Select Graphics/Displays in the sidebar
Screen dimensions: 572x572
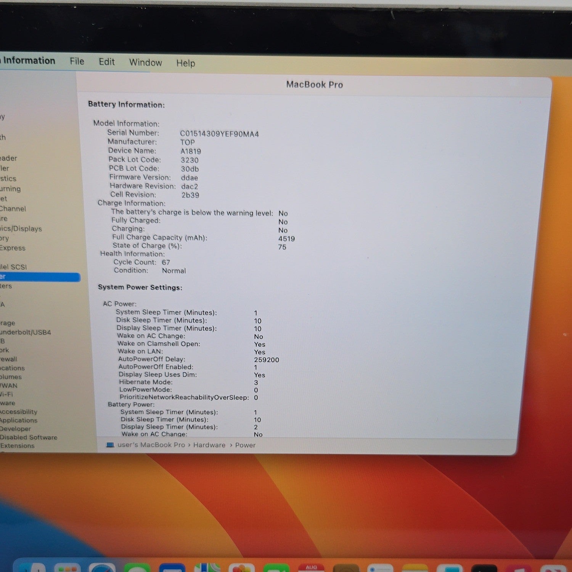[21, 229]
